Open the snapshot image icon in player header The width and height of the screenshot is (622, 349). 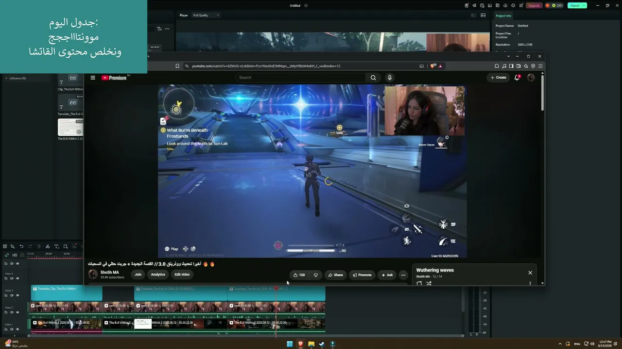[x=483, y=15]
